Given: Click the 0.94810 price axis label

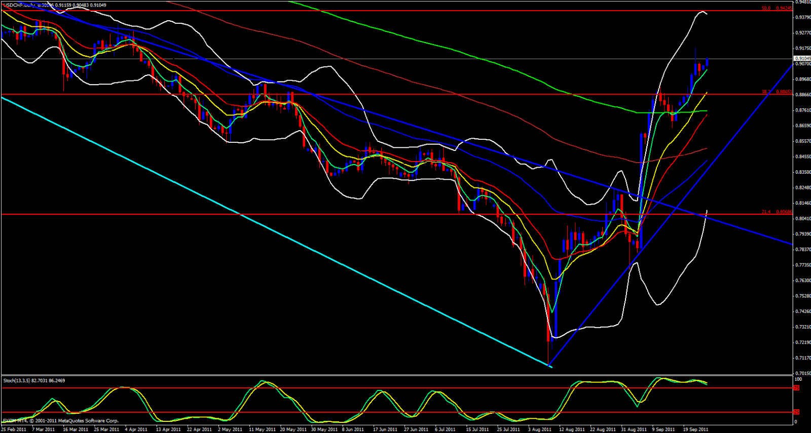Looking at the screenshot, I should [x=802, y=2].
